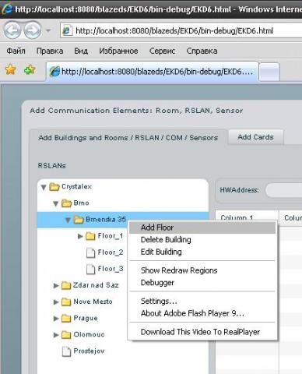Click the Floor_3 document icon
Image resolution: width=302 pixels, height=374 pixels.
[x=90, y=269]
